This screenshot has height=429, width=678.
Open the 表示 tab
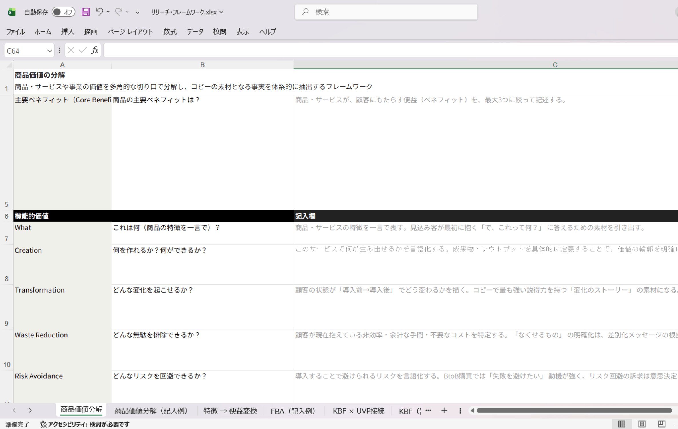pyautogui.click(x=243, y=31)
